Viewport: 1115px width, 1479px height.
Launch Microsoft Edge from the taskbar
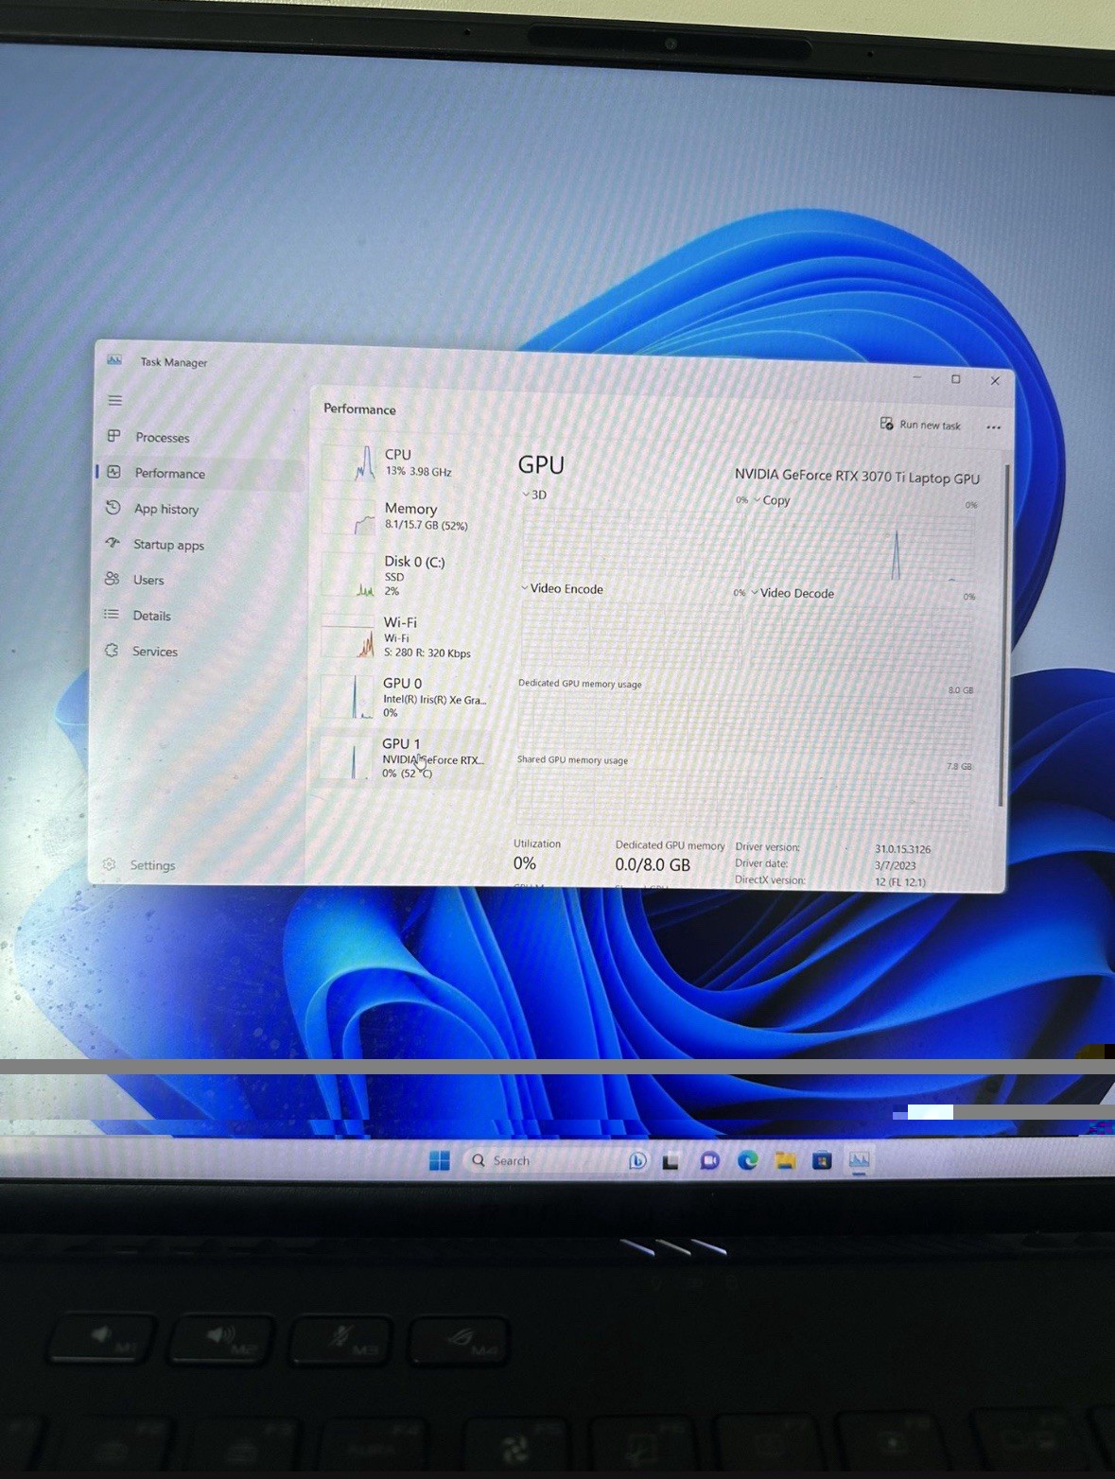pos(747,1160)
